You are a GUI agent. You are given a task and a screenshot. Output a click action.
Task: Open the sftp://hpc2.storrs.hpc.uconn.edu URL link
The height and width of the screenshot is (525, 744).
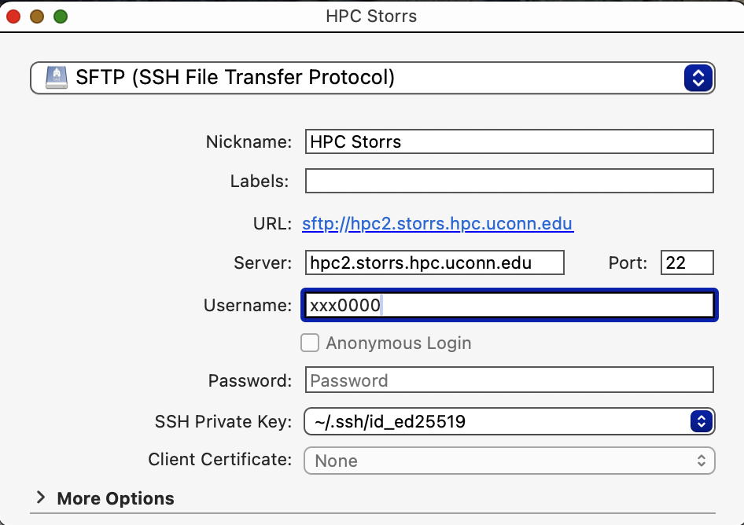[x=437, y=224]
